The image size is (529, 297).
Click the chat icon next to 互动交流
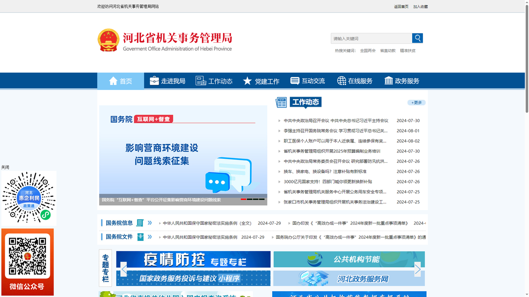pyautogui.click(x=295, y=81)
